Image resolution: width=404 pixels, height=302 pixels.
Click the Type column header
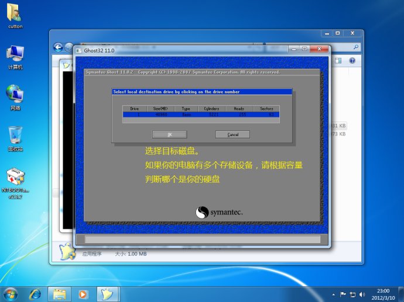pos(186,109)
